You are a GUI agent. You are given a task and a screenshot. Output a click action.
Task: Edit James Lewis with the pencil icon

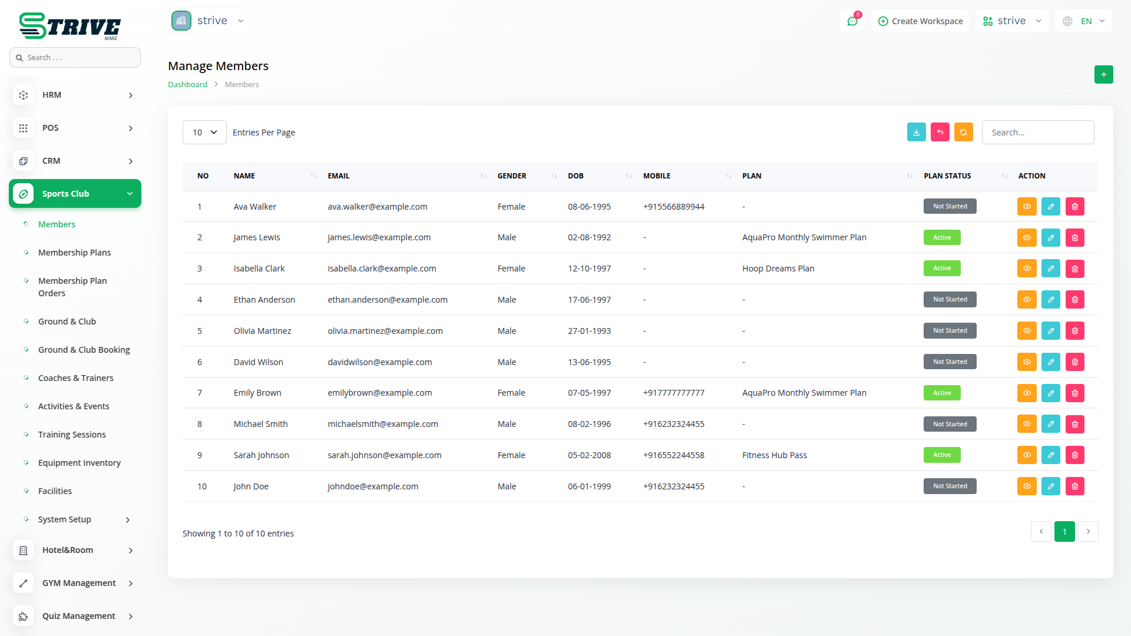(x=1050, y=238)
